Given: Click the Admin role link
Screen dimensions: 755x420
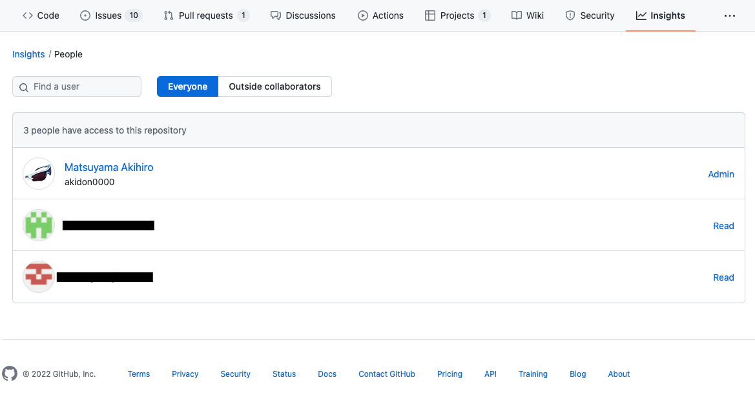Looking at the screenshot, I should [721, 174].
